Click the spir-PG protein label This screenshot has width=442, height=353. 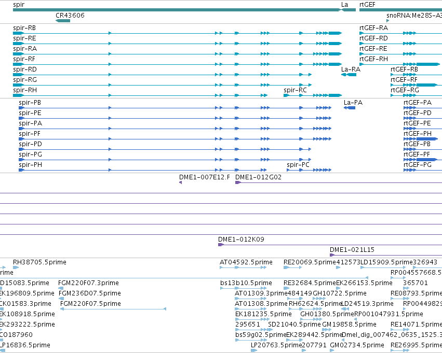[31, 154]
